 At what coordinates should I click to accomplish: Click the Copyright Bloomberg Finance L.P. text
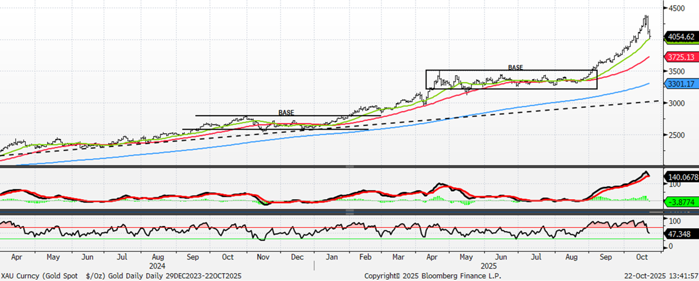tap(438, 276)
